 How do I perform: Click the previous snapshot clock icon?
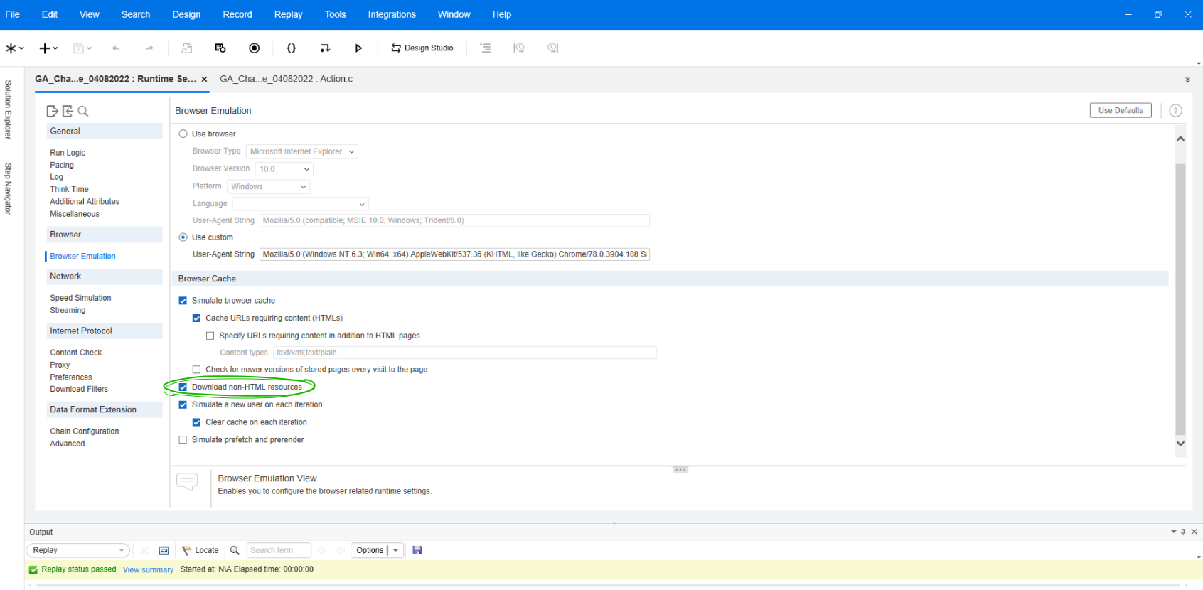519,48
